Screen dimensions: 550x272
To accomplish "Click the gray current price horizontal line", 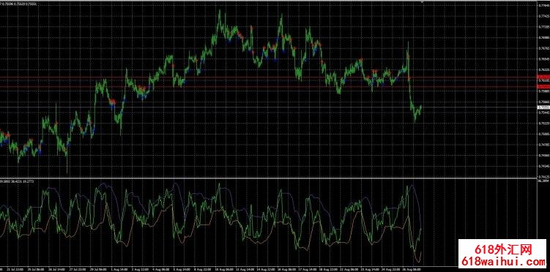I will (268, 107).
